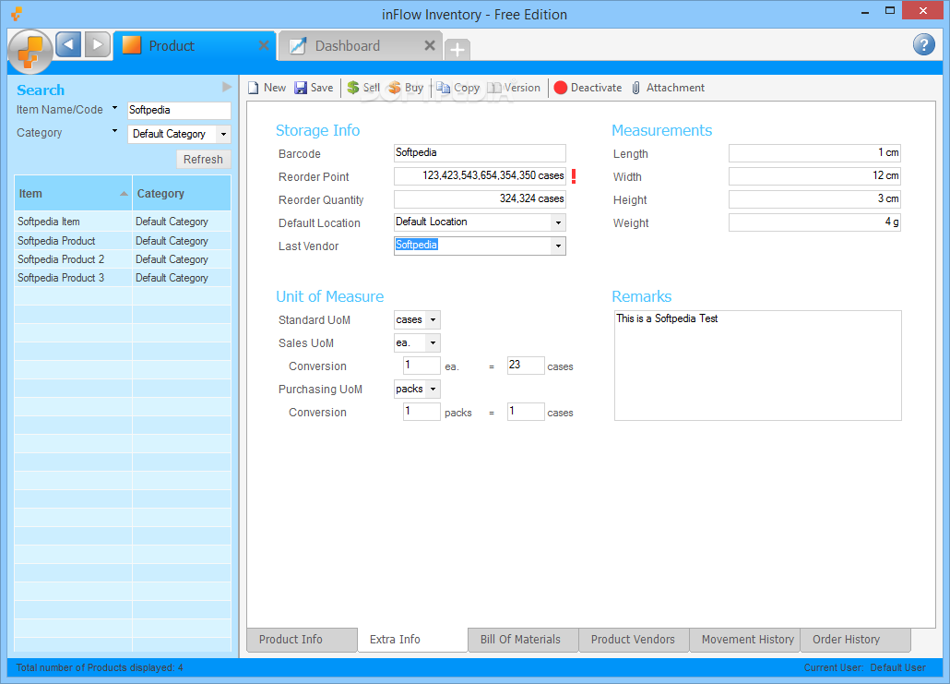Open the Standard UoM dropdown
The height and width of the screenshot is (684, 950).
pyautogui.click(x=433, y=319)
